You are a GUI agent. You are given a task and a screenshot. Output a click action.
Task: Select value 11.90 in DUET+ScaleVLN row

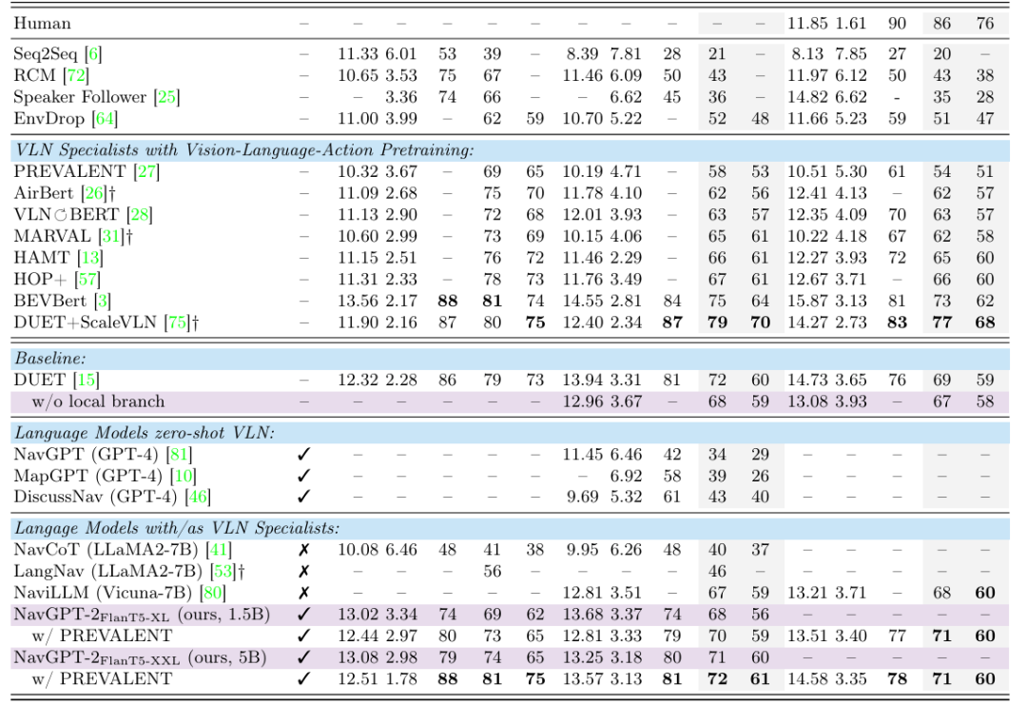tap(358, 323)
